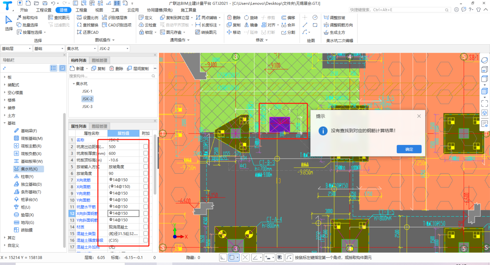The image size is (490, 265).
Task: Tick the 附加 checkbox for 坑板顶标高
Action: [x=146, y=160]
